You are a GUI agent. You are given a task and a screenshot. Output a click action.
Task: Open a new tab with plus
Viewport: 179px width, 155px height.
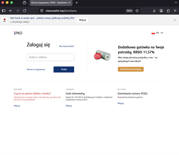(77, 3)
